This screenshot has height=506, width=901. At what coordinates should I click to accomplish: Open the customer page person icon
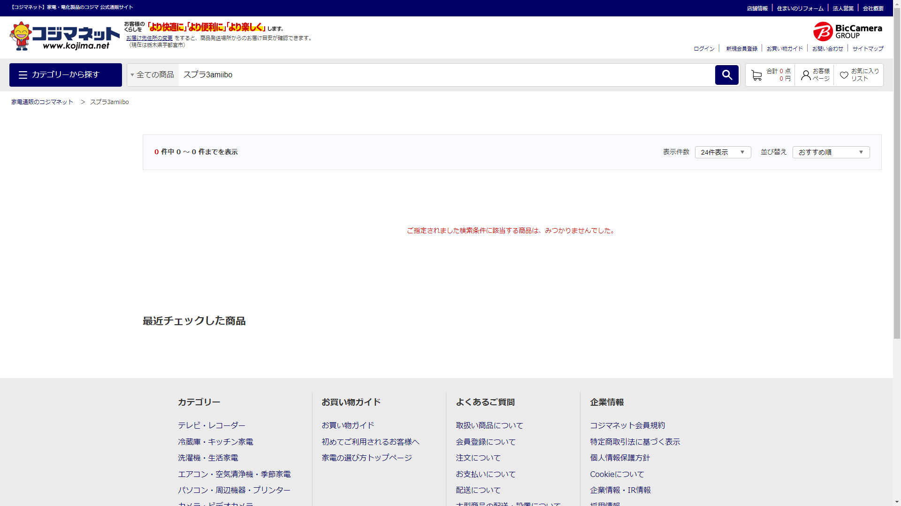click(x=806, y=75)
